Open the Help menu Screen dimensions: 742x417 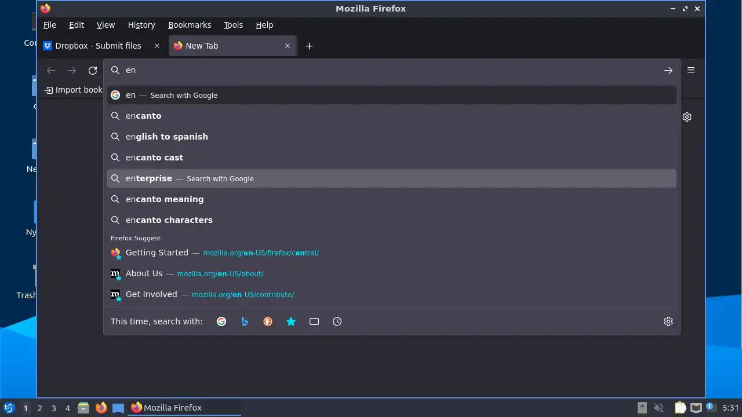[264, 25]
